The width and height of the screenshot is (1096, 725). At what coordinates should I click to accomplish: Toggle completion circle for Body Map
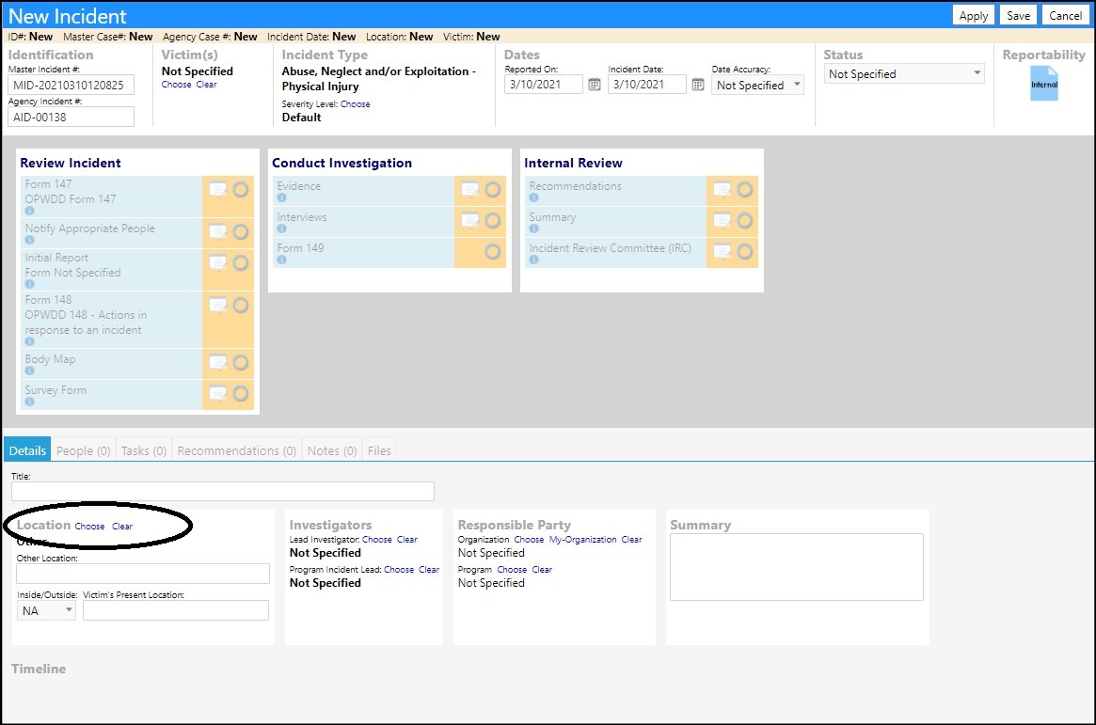point(241,363)
